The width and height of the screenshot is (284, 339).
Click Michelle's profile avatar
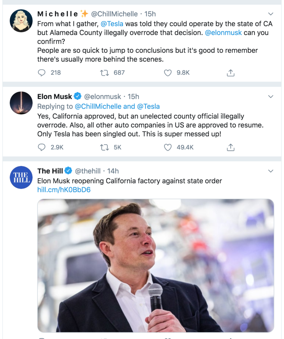coord(21,21)
